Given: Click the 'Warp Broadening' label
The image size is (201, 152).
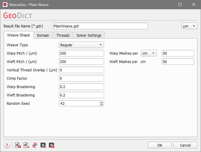Looking at the screenshot, I should pos(21,87).
